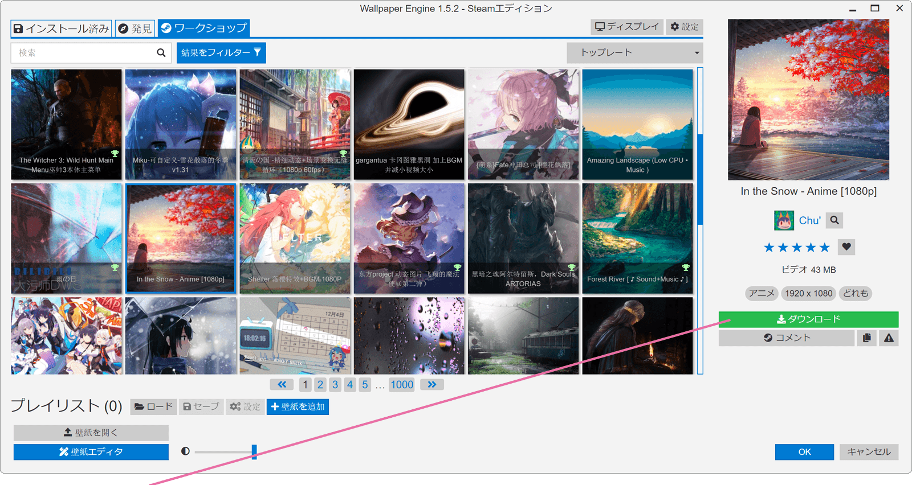912x485 pixels.
Task: Click Chu' author avatar image
Action: click(784, 220)
